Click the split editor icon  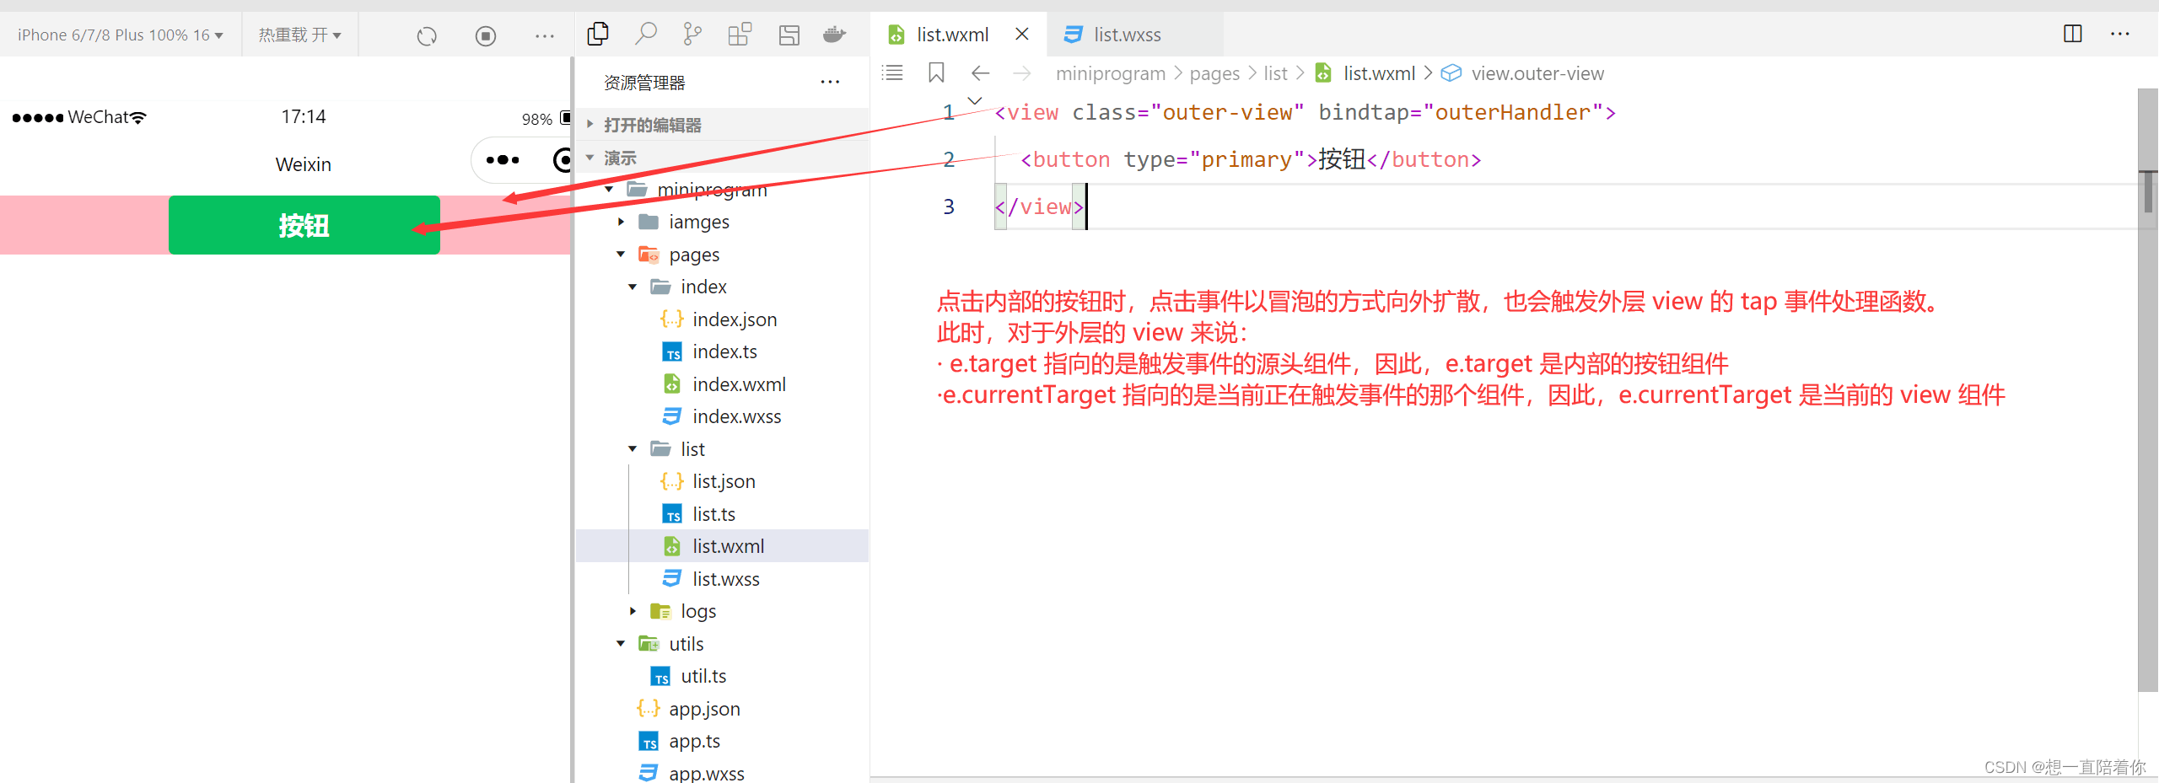[x=2073, y=34]
